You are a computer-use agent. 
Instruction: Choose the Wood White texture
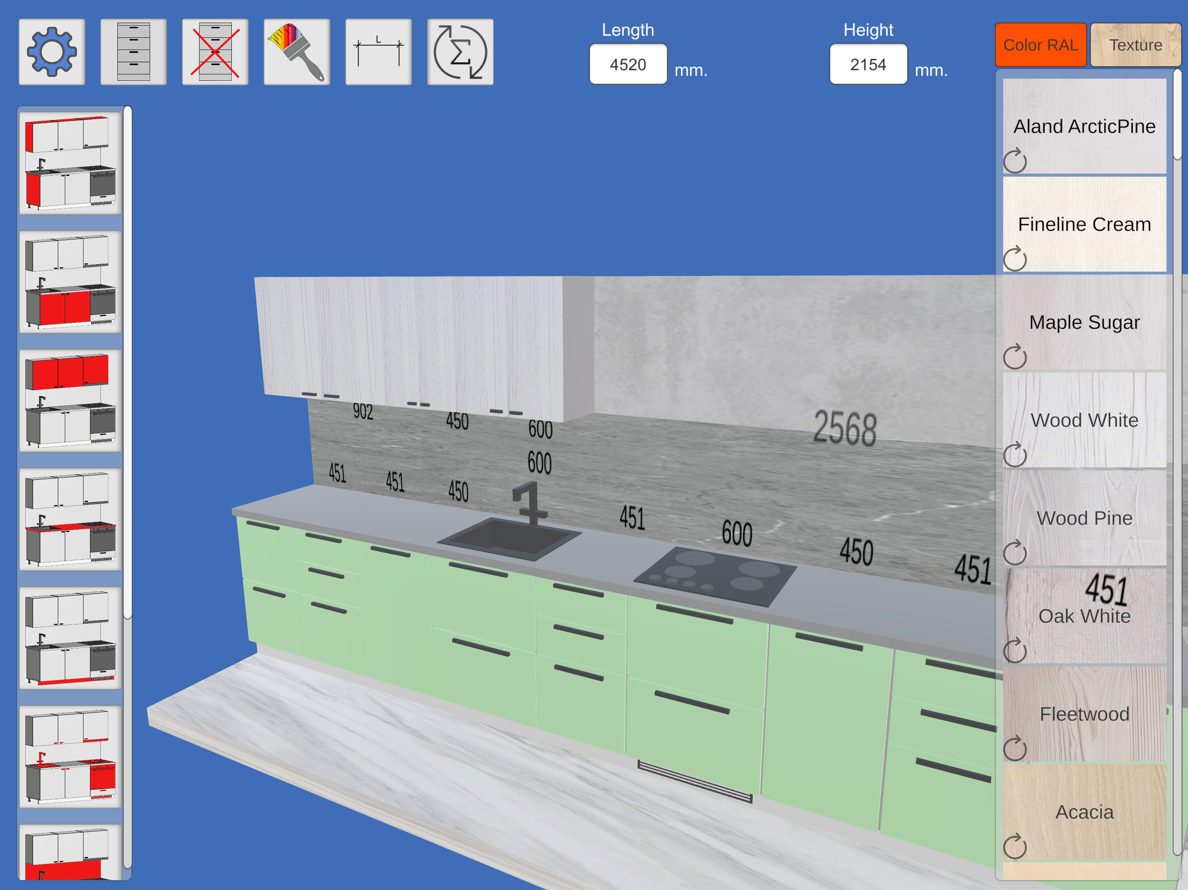point(1085,420)
